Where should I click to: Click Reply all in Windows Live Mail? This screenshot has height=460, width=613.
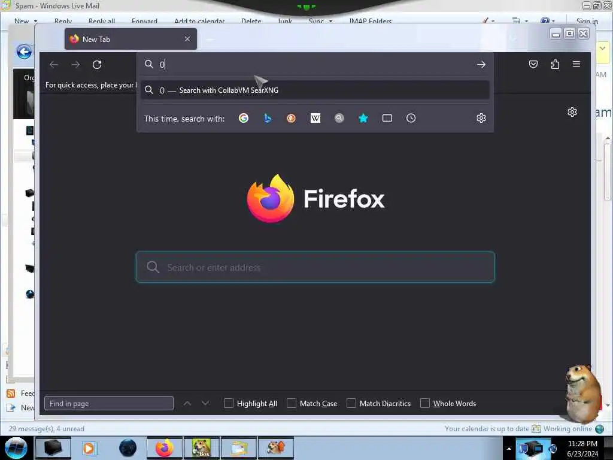102,21
